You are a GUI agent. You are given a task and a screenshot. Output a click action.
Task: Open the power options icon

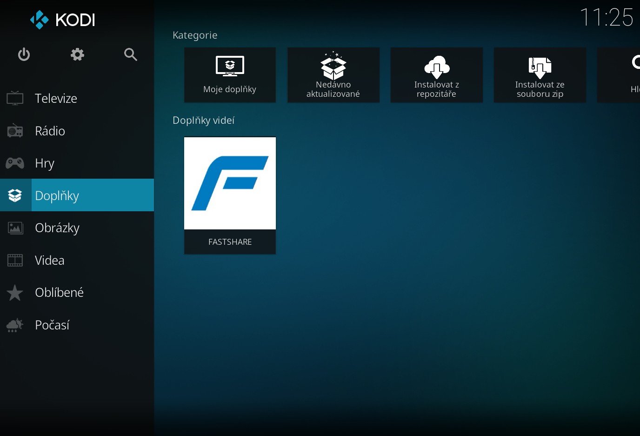click(x=24, y=54)
